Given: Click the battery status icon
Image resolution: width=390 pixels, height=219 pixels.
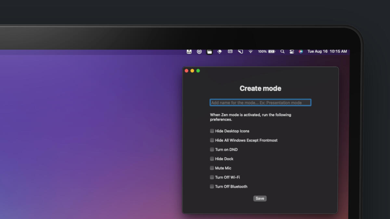Looking at the screenshot, I should 271,52.
